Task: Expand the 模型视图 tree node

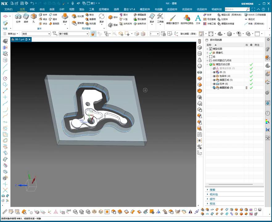Action: pyautogui.click(x=207, y=49)
